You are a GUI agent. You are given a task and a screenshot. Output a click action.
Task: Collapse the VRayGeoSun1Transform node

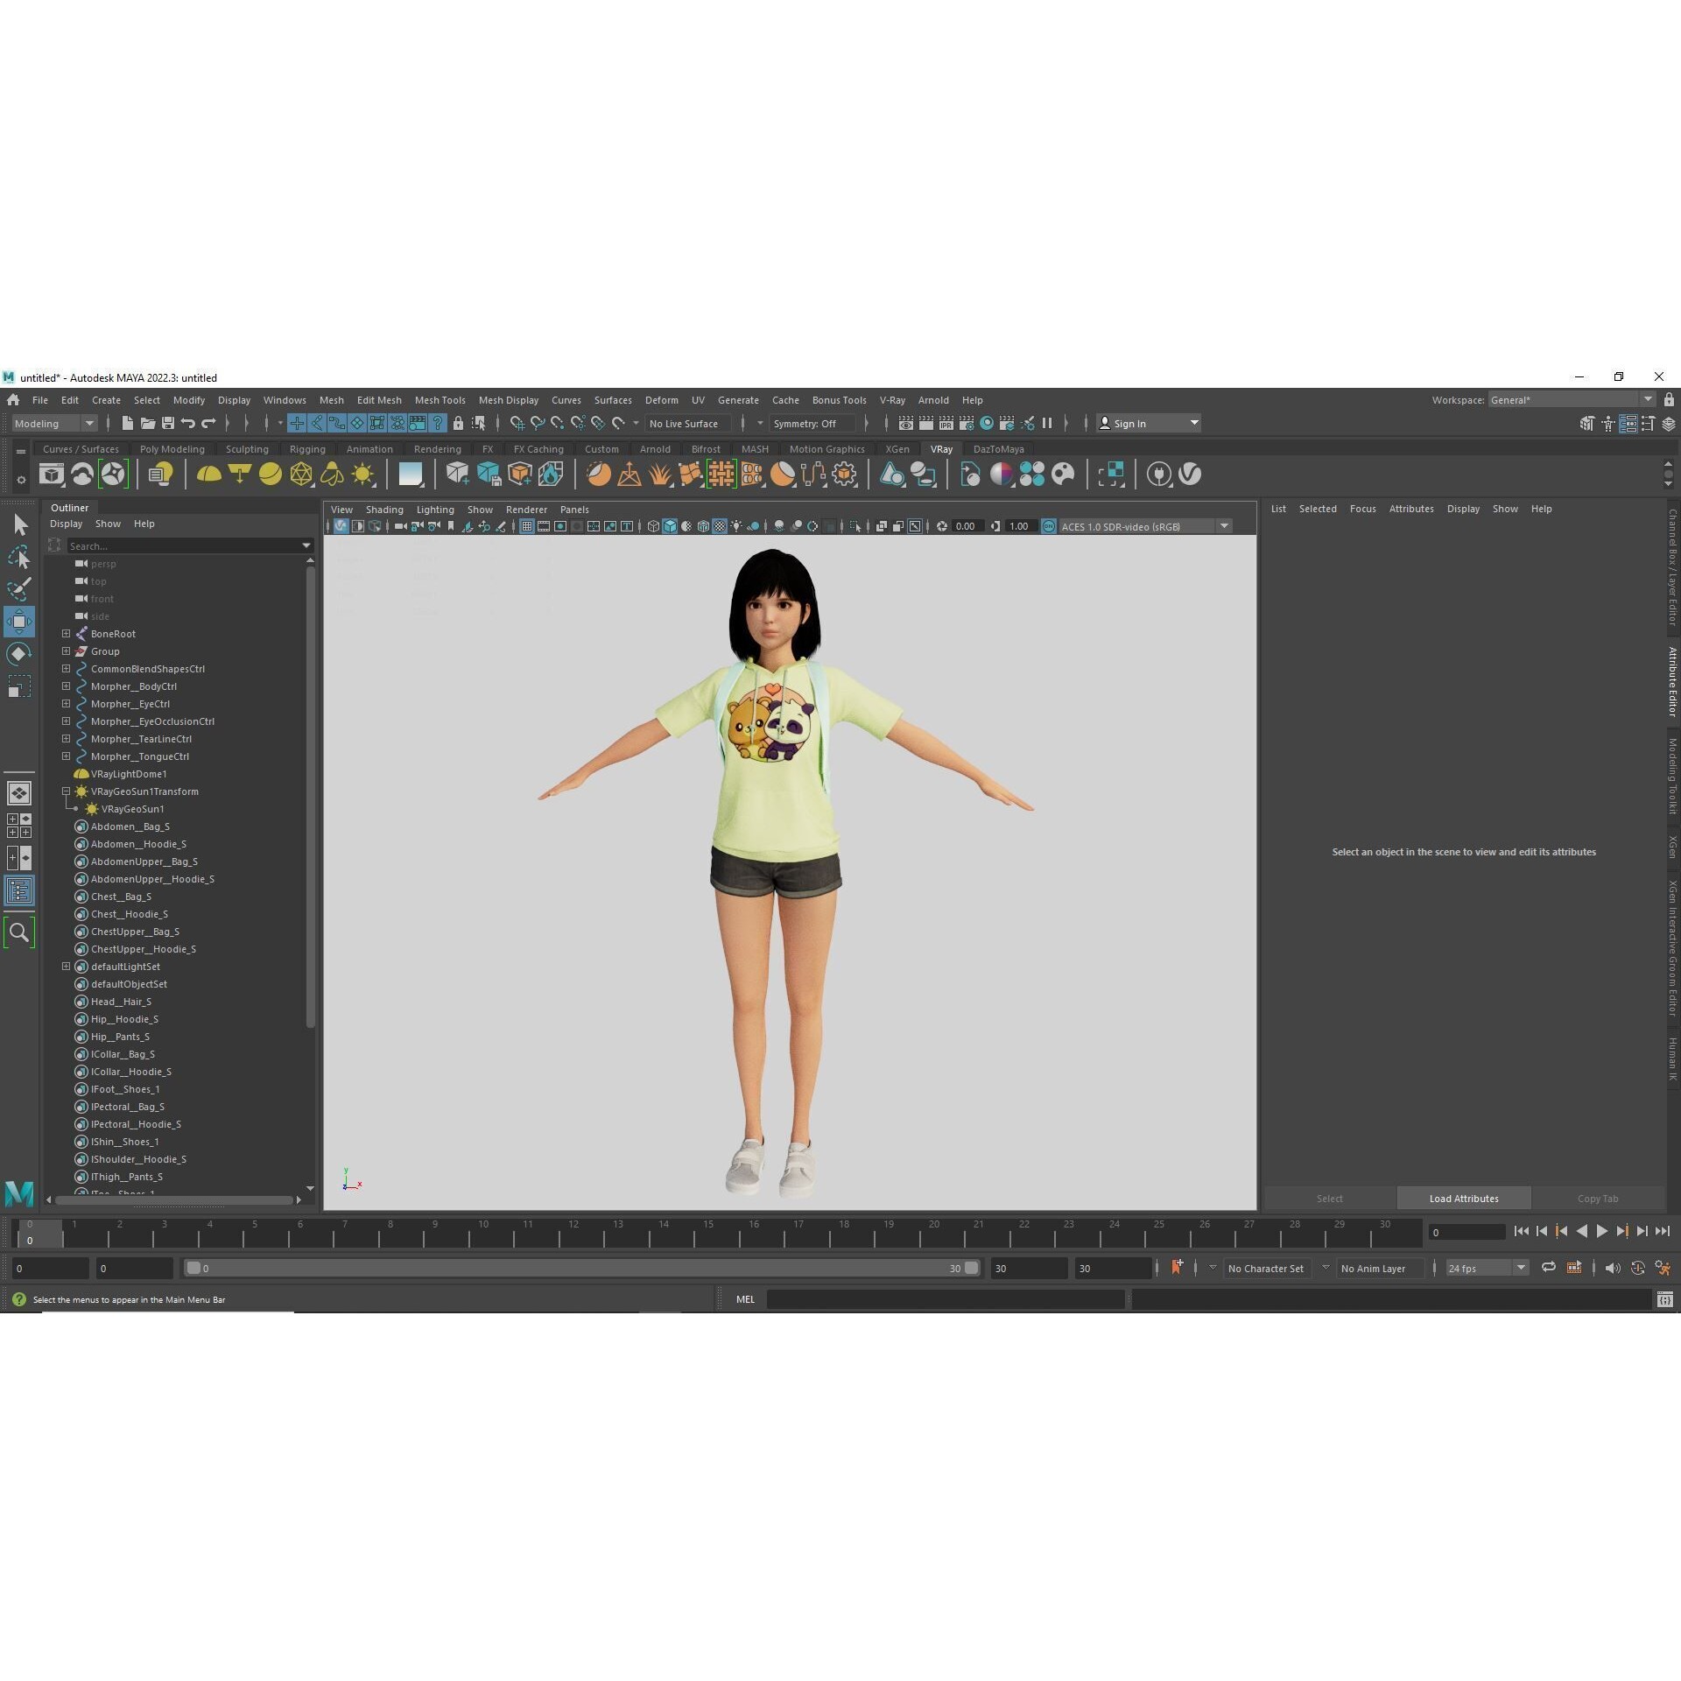[x=66, y=791]
